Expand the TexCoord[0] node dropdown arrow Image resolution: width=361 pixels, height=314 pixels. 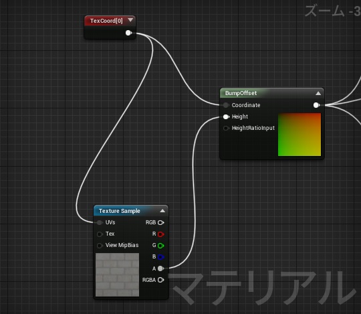[x=130, y=20]
